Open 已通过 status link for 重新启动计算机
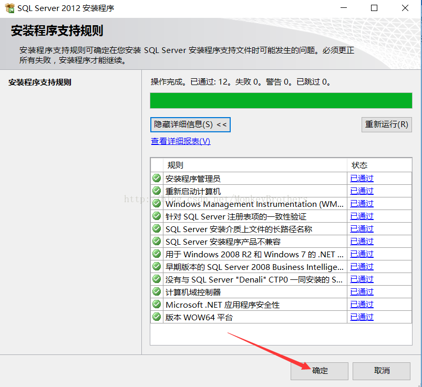This screenshot has height=387, width=422. coord(362,191)
